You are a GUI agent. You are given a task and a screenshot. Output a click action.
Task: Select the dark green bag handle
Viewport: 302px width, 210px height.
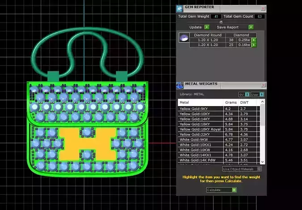(x=88, y=30)
